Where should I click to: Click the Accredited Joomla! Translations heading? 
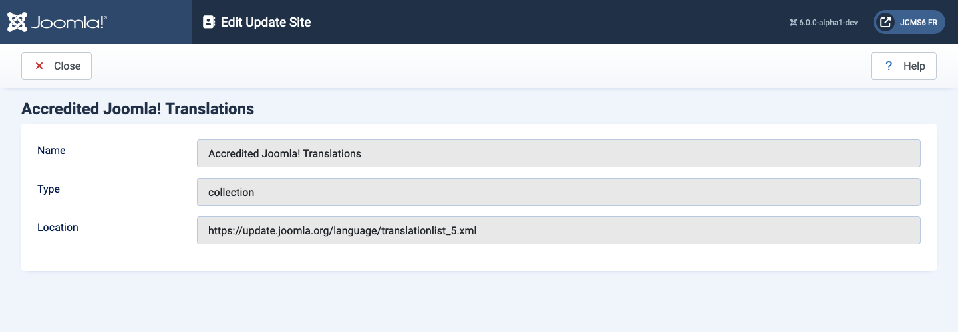point(138,109)
